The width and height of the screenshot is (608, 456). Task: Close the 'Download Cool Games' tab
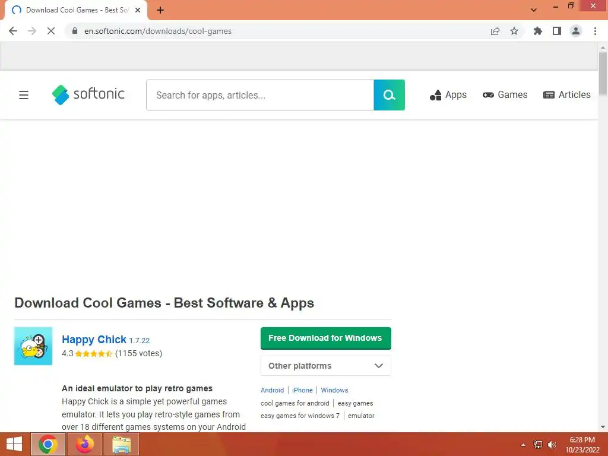pos(138,10)
